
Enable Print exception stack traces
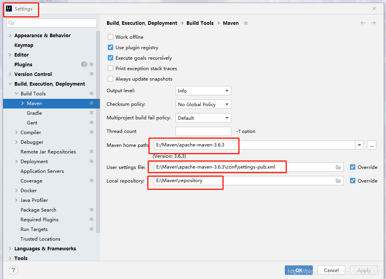[110, 68]
